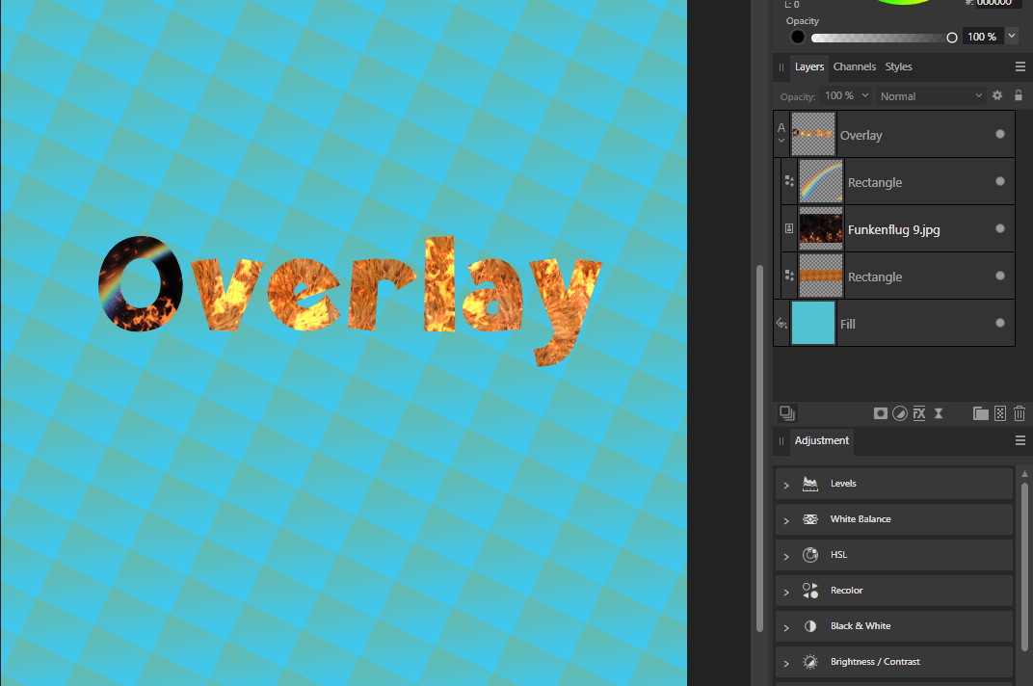This screenshot has height=686, width=1033.
Task: Open the Adjustments icon in the Layers panel
Action: 900,412
